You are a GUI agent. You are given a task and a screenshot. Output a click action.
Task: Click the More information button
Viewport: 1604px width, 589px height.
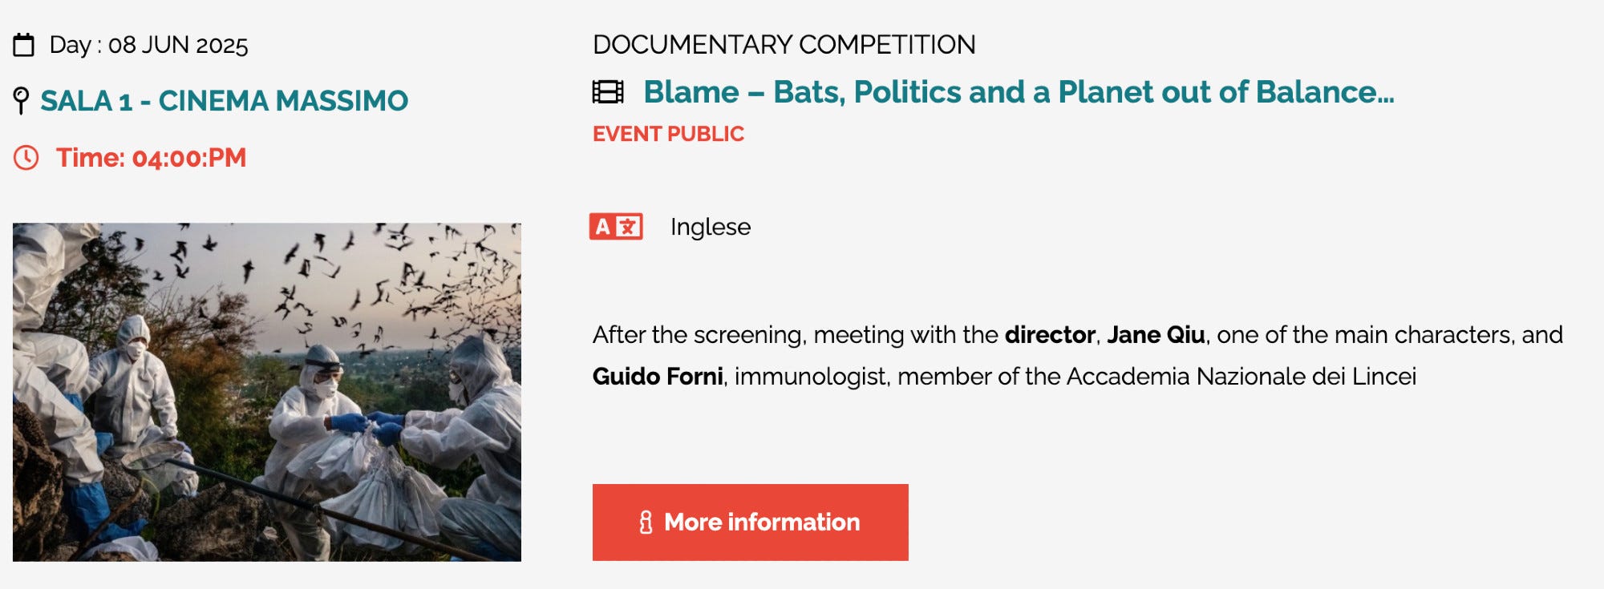click(x=751, y=522)
